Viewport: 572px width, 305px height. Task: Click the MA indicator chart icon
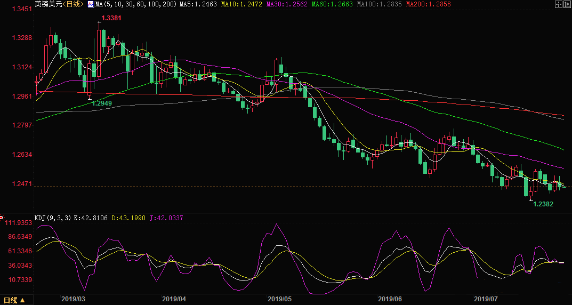point(91,4)
